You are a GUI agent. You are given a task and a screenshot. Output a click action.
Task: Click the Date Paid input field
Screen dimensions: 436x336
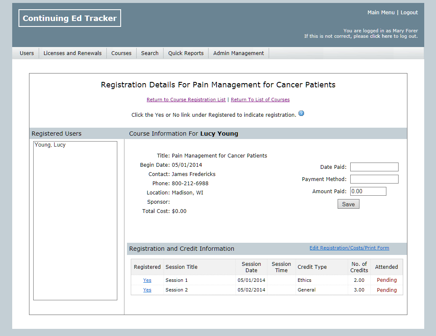click(x=374, y=167)
